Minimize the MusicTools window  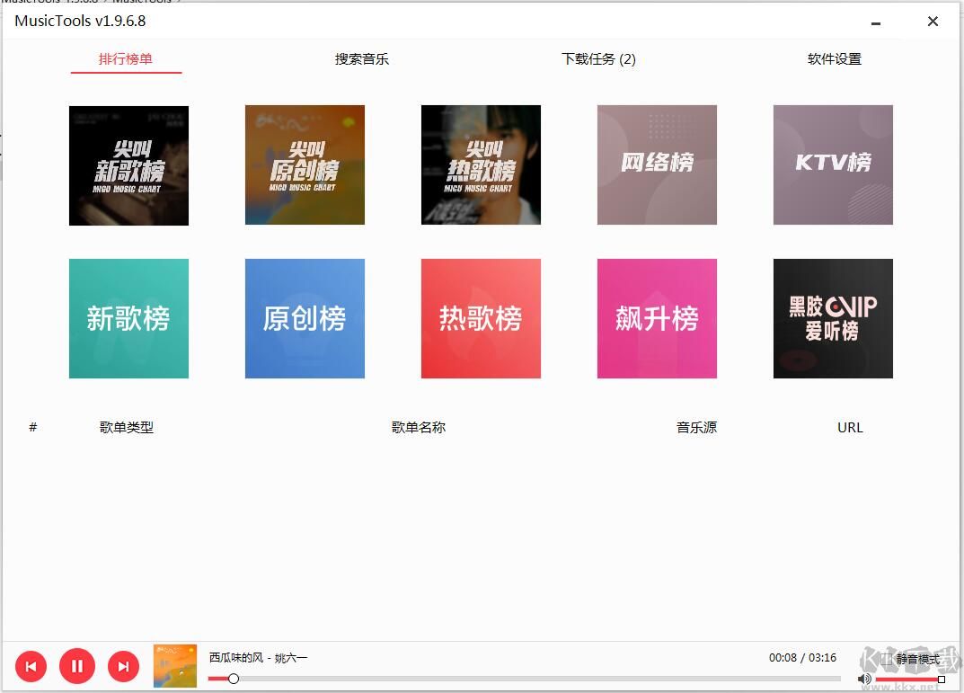click(x=876, y=23)
